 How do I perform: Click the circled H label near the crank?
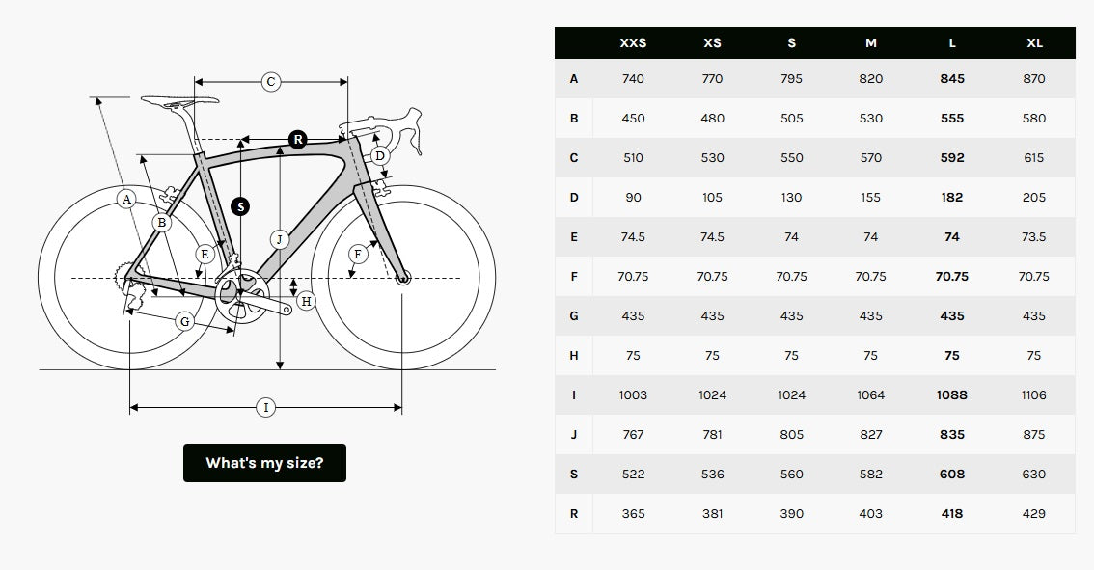point(306,301)
